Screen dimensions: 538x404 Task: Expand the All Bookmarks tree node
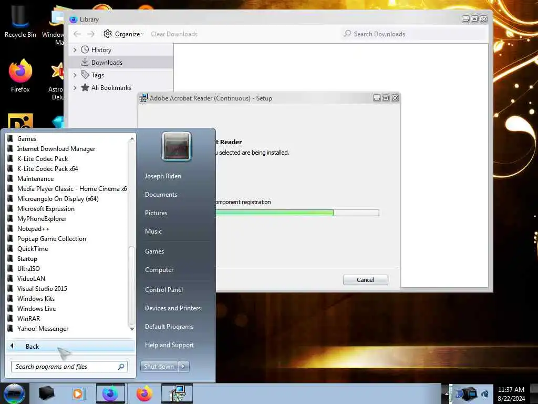75,88
